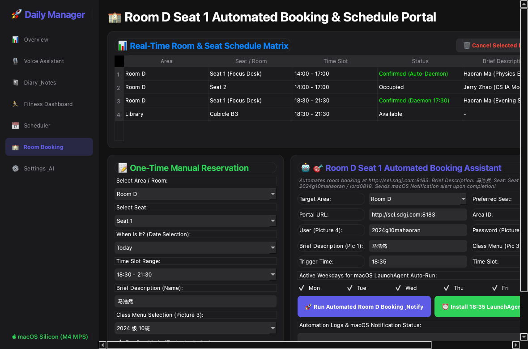Viewport: 528px width, 349px height.
Task: Click the scroll down arrow button
Action: click(524, 336)
